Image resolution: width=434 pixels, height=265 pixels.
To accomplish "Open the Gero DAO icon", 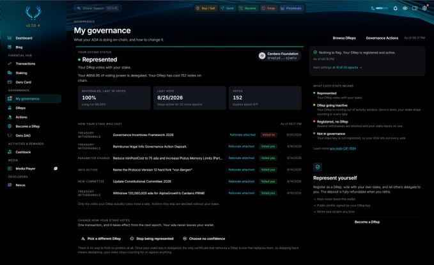I will point(10,135).
